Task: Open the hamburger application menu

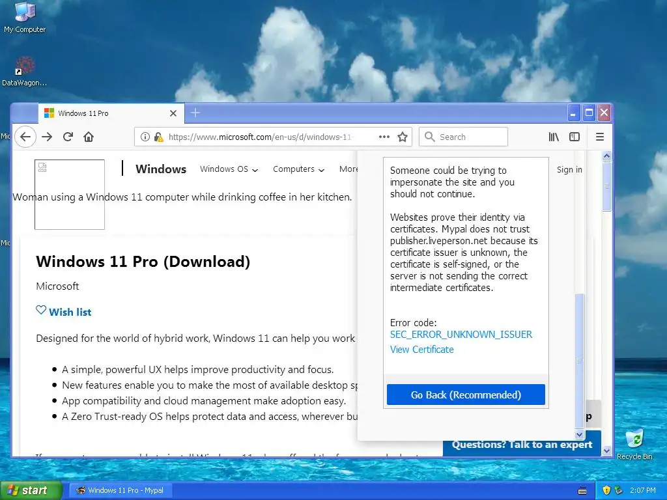Action: pos(600,137)
